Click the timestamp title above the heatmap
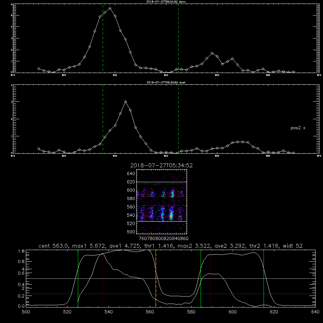The image size is (323, 323). point(161,165)
